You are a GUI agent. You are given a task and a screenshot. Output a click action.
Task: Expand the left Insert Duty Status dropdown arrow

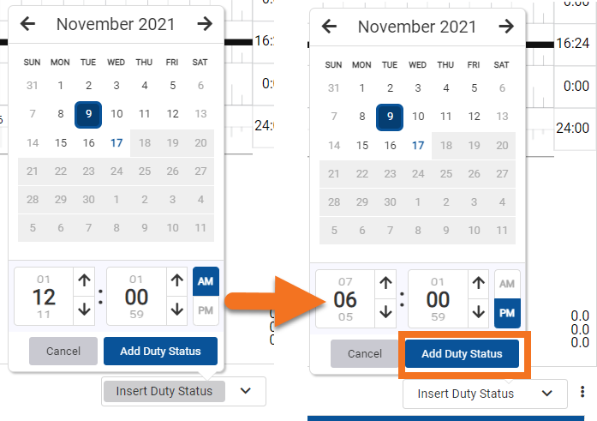246,391
